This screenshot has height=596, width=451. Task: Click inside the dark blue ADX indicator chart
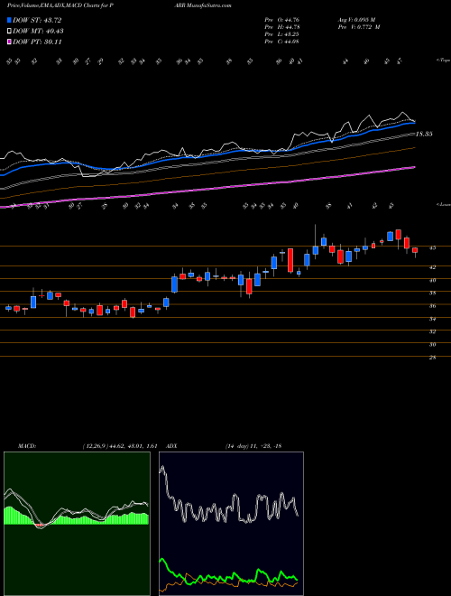point(231,524)
